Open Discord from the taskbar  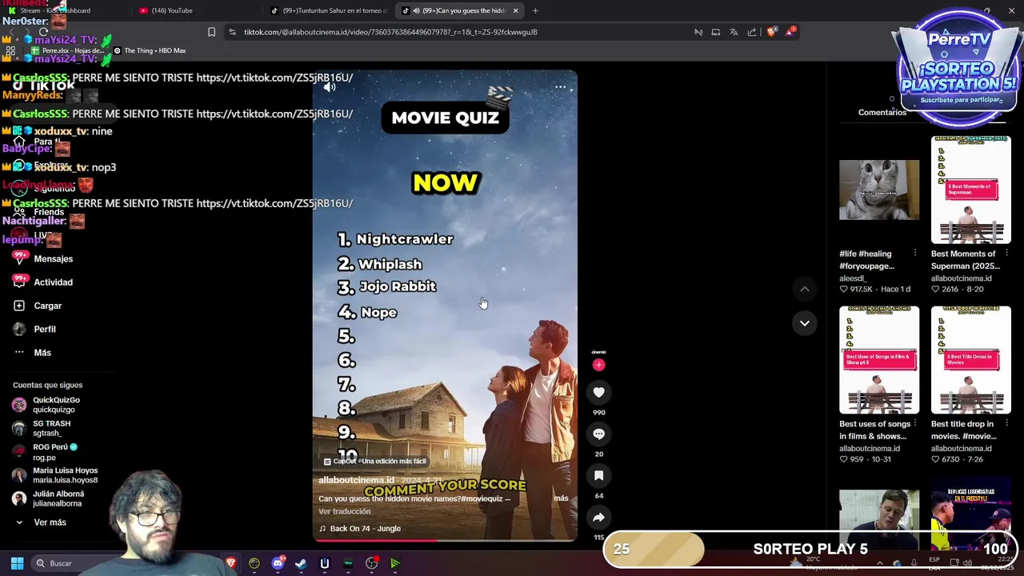278,563
